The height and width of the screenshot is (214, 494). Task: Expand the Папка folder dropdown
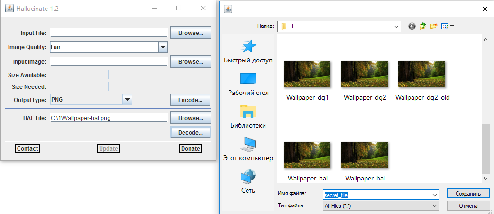[396, 26]
